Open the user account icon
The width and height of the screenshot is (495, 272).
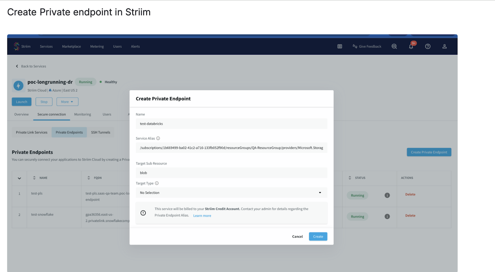444,46
